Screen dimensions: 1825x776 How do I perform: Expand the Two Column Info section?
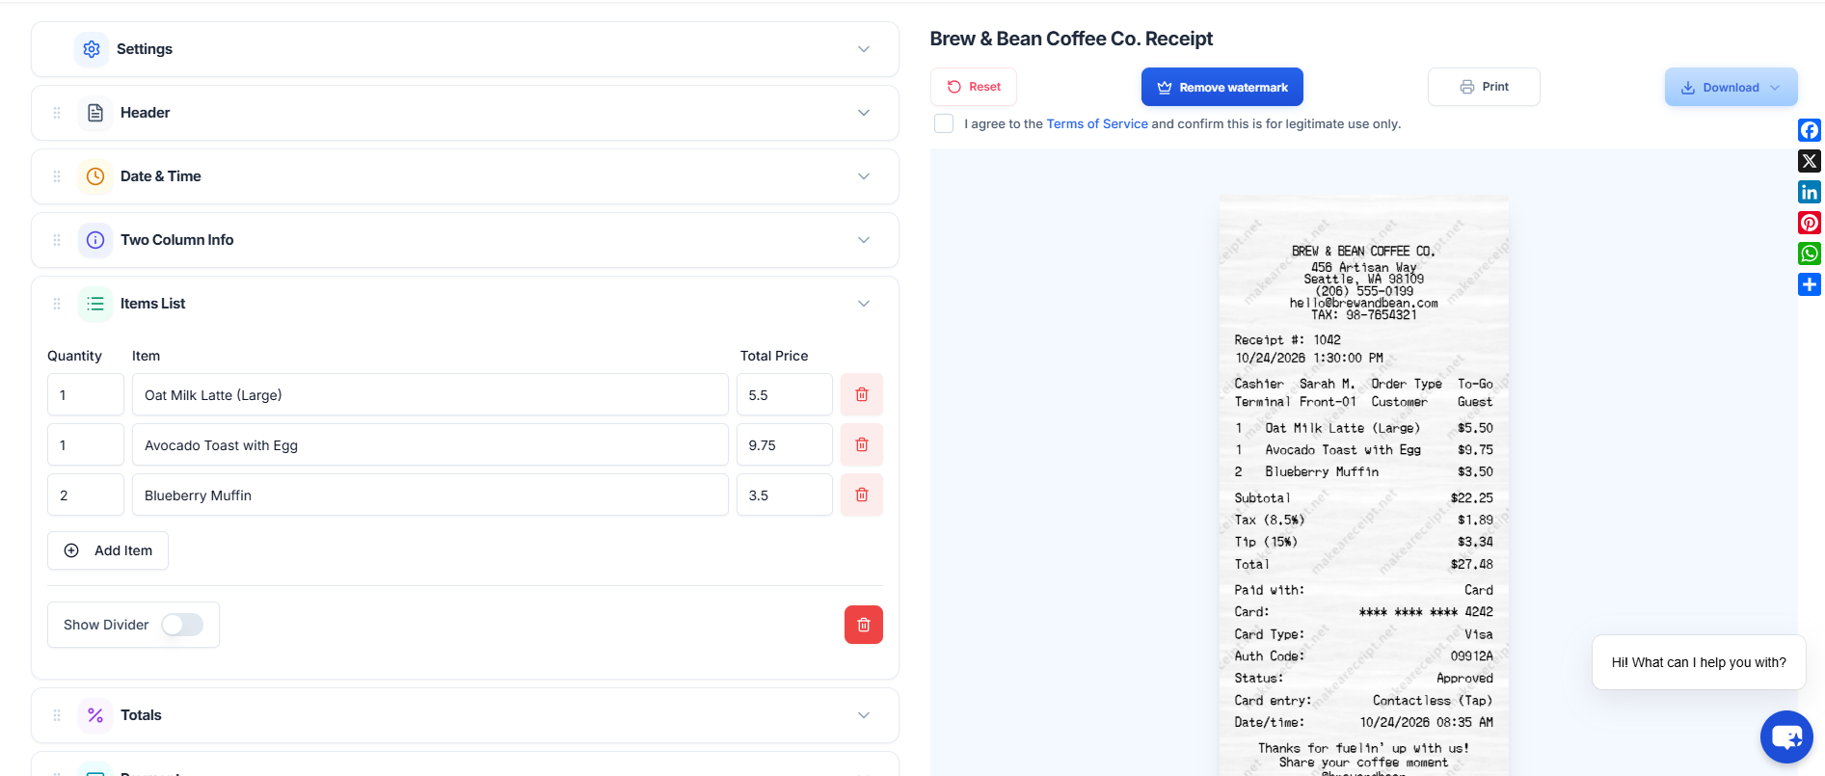(x=864, y=240)
